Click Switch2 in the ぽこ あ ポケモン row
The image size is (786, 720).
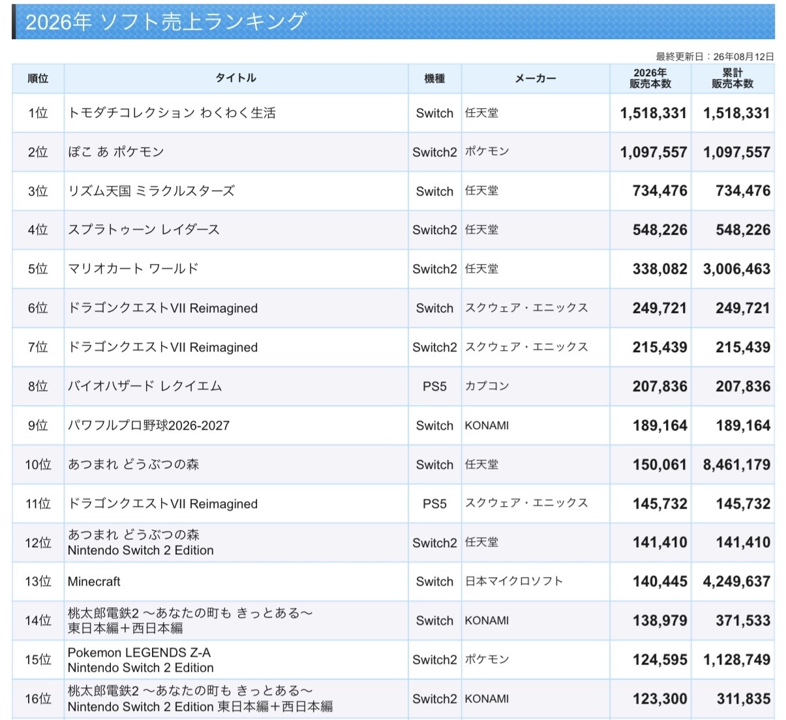(434, 152)
